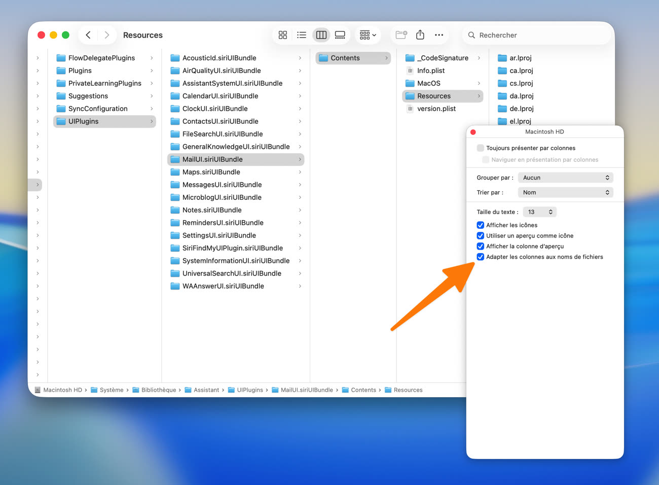The height and width of the screenshot is (485, 659).
Task: Click the new folder icon
Action: [401, 35]
